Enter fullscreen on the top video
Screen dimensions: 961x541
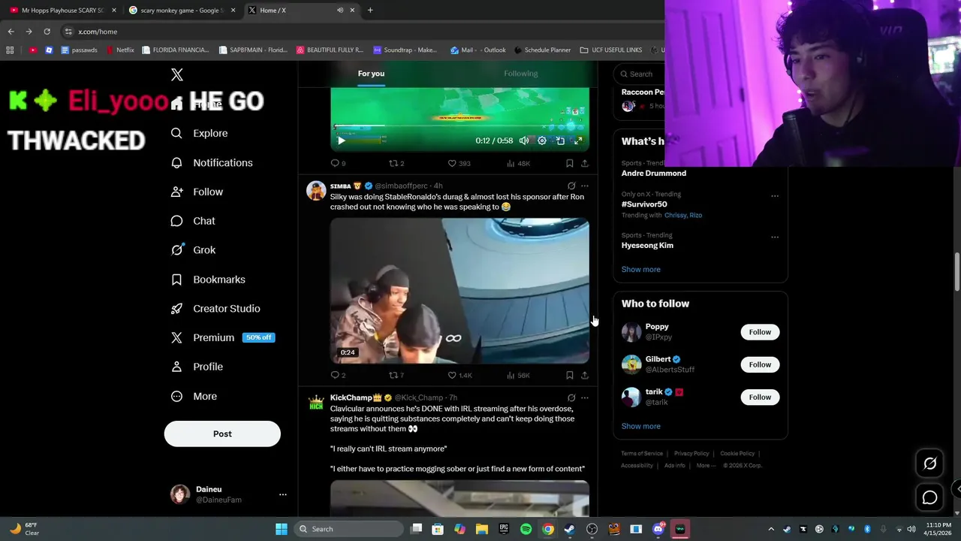(578, 141)
